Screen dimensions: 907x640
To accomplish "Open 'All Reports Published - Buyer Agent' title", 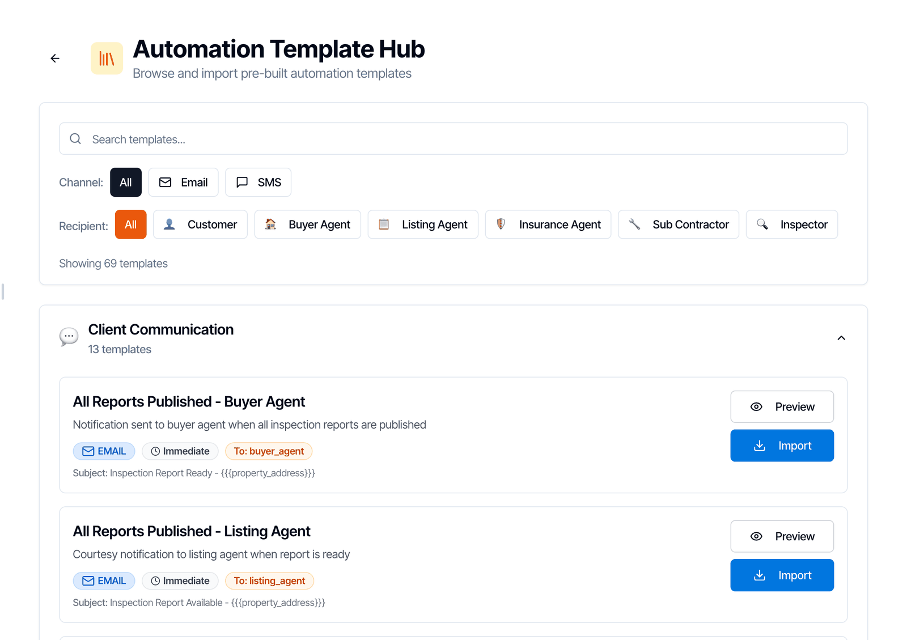I will tap(189, 402).
